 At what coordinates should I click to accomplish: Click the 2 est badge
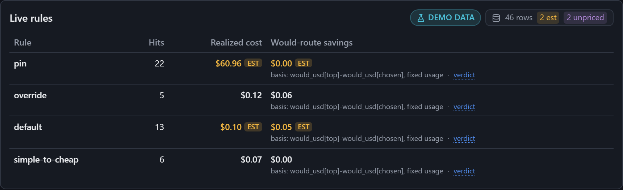tap(548, 18)
